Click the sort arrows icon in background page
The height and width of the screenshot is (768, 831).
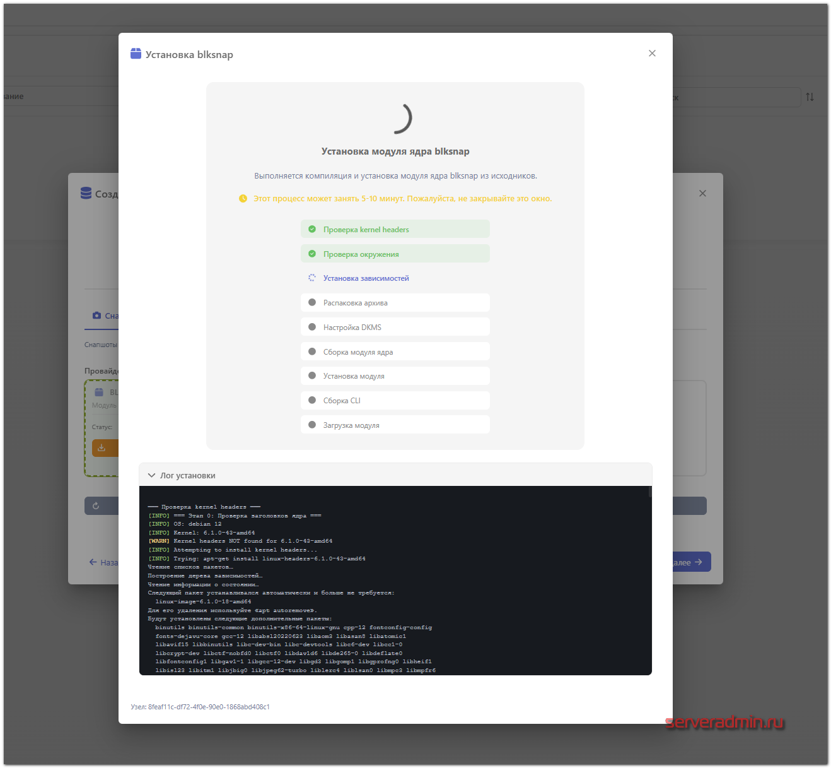pyautogui.click(x=810, y=97)
